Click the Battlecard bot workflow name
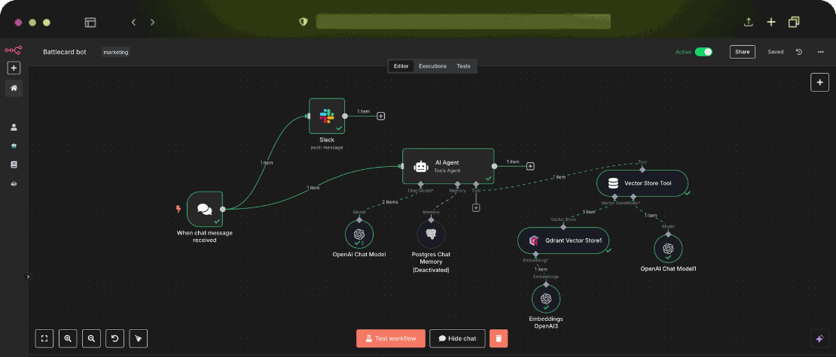Viewport: 836px width, 357px height. coord(65,52)
